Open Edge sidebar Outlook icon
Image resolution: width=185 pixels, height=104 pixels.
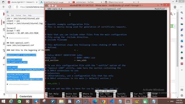point(182,41)
